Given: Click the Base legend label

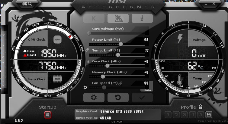Looking at the screenshot, I should (31, 51).
